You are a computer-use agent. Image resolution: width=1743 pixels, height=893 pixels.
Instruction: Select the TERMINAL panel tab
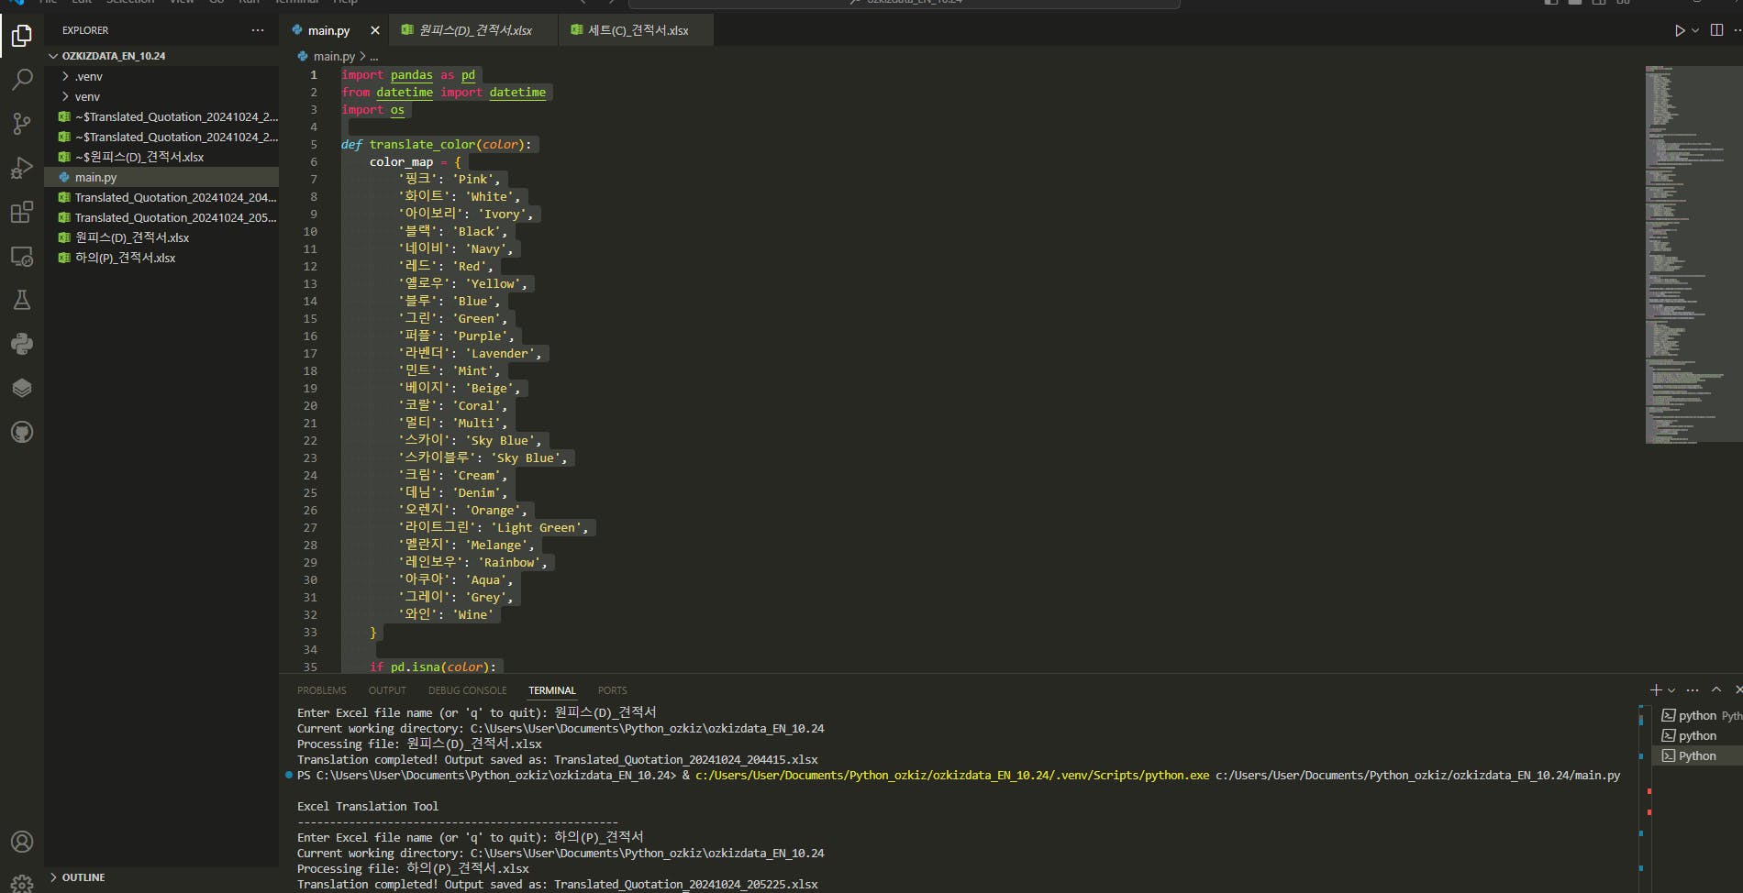point(552,690)
